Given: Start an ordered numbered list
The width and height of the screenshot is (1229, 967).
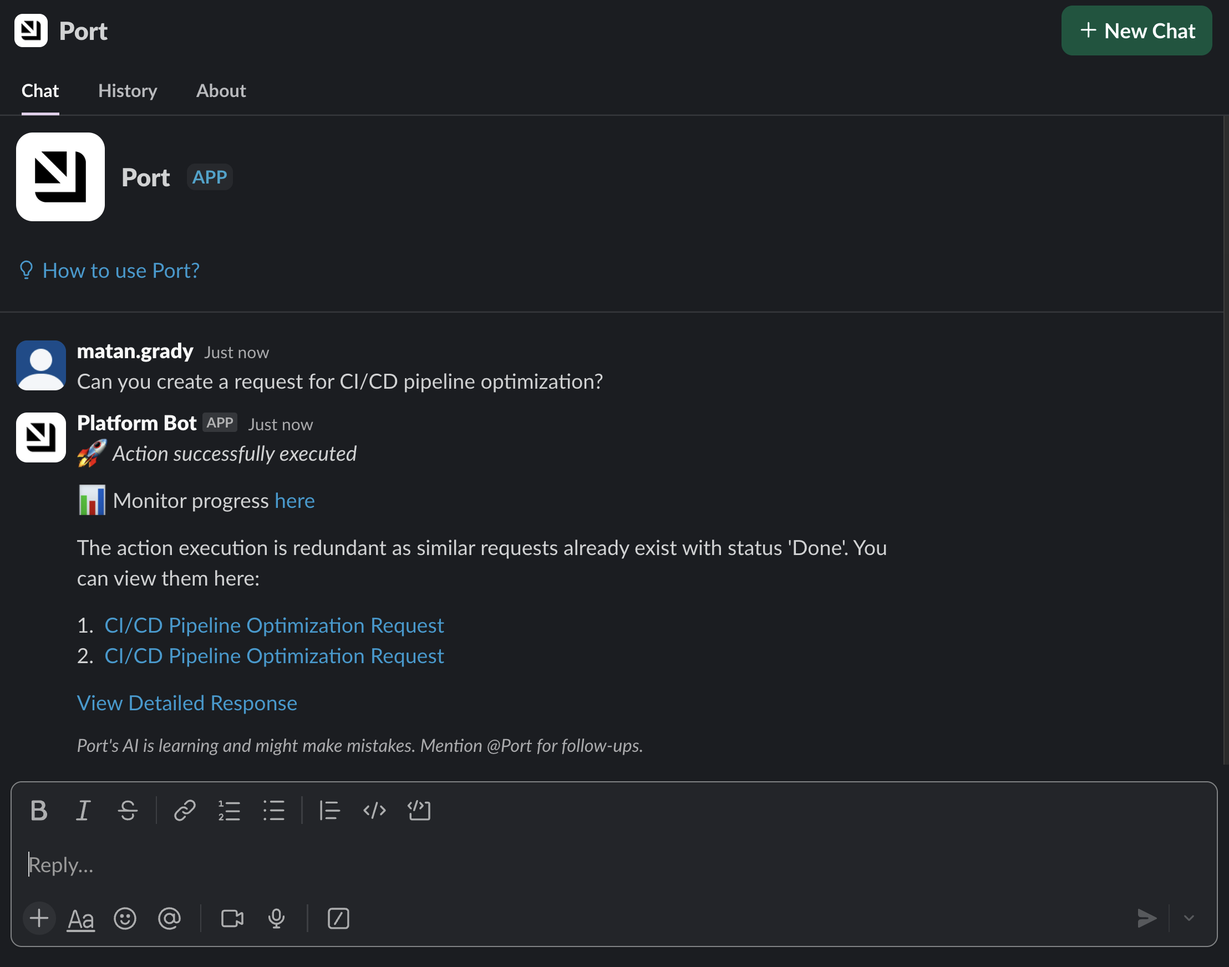Looking at the screenshot, I should (229, 811).
